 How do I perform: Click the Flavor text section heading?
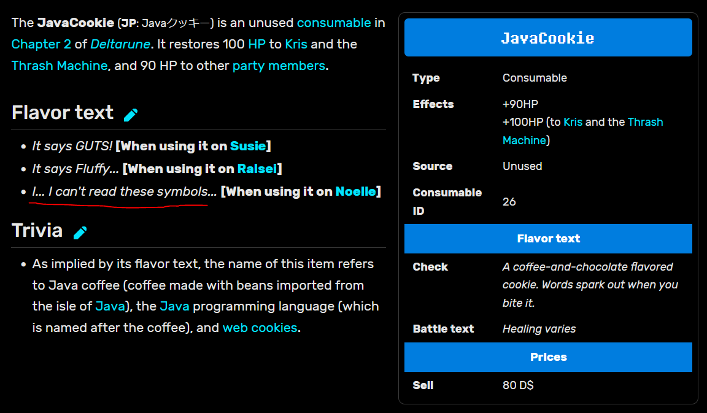[63, 113]
